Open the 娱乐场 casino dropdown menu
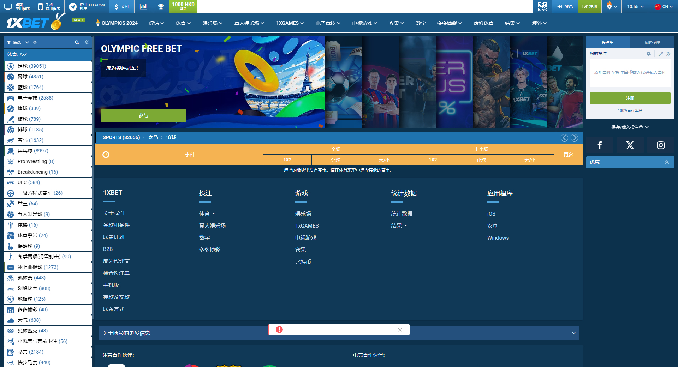Viewport: 678px width, 367px height. point(212,23)
